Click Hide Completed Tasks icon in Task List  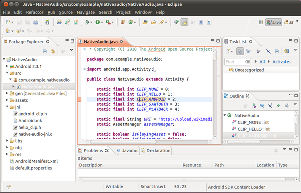[268, 51]
